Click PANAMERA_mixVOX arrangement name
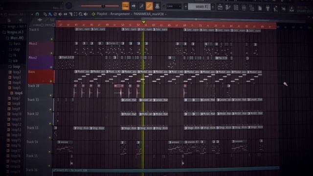 tap(149, 14)
